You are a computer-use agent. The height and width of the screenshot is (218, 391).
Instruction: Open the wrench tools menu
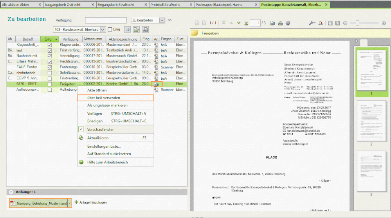(x=312, y=23)
